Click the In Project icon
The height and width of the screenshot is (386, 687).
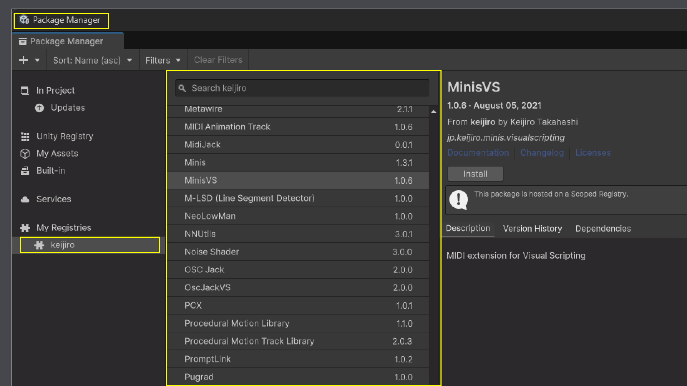pos(25,91)
